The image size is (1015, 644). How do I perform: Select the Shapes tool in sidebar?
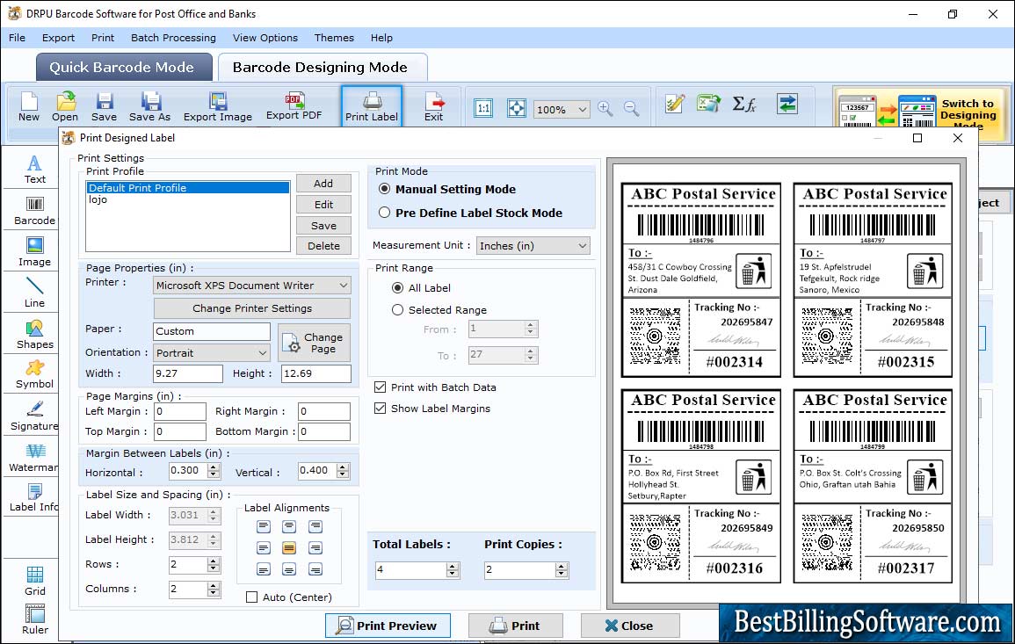click(x=34, y=335)
